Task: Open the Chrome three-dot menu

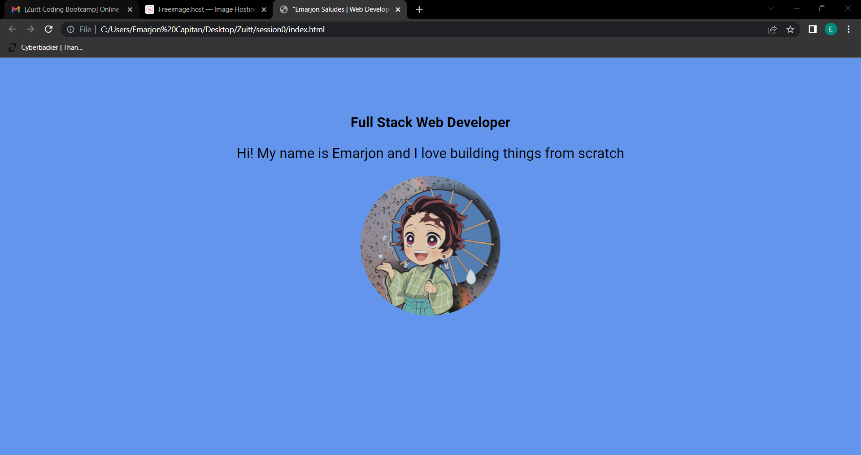Action: tap(848, 29)
